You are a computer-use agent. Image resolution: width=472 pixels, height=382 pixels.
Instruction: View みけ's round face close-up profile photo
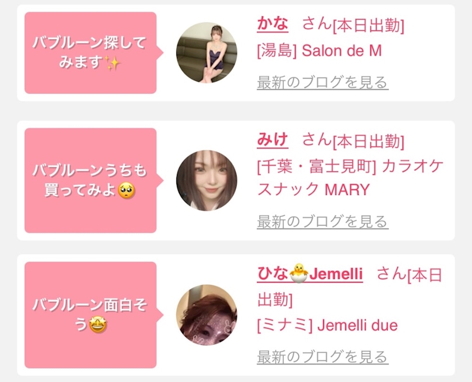(207, 180)
